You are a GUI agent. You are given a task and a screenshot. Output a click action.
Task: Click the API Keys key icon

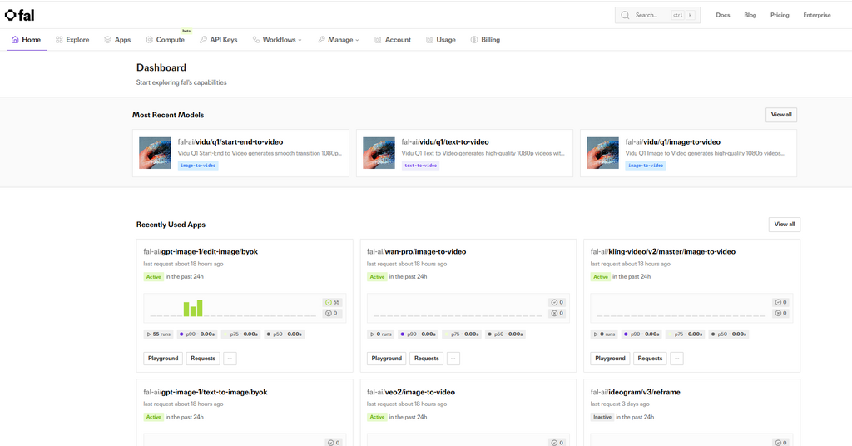[203, 40]
